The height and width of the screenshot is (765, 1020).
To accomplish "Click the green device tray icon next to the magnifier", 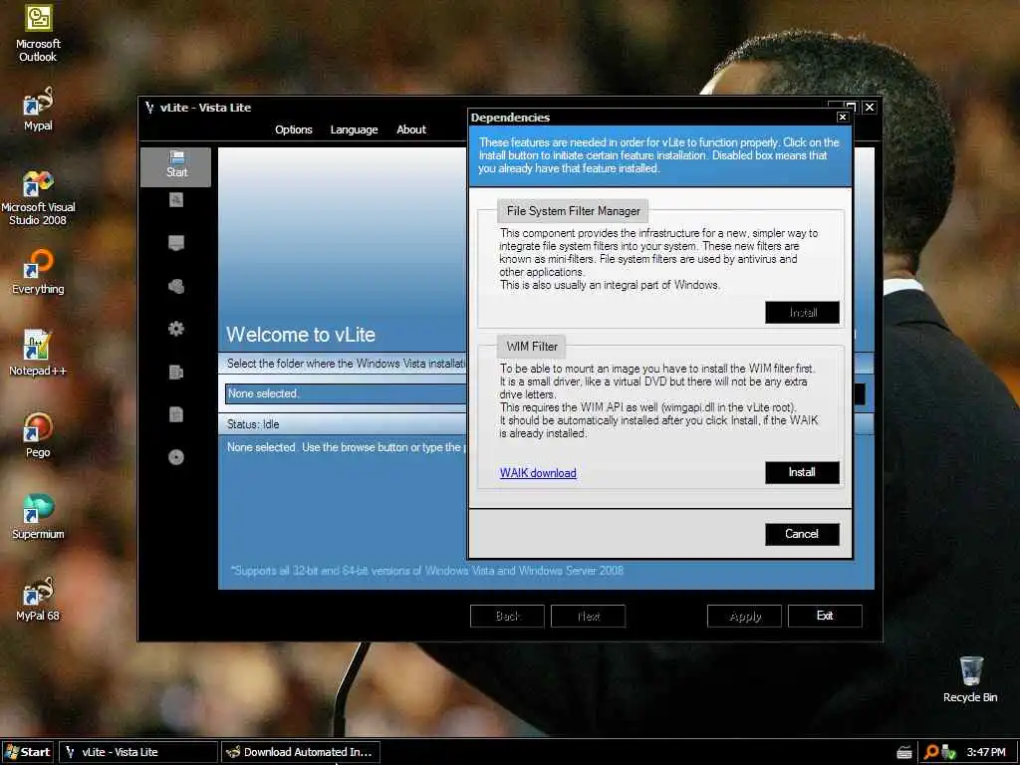I will click(x=948, y=752).
